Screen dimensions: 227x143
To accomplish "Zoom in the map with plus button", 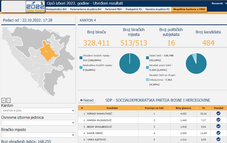I will pos(4,100).
